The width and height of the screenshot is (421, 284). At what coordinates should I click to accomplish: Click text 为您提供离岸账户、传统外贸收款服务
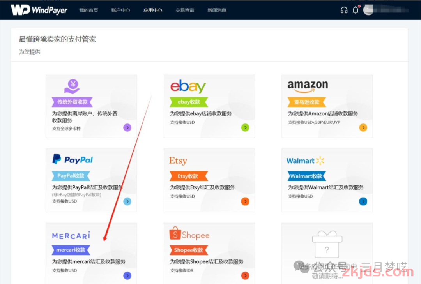pos(85,117)
